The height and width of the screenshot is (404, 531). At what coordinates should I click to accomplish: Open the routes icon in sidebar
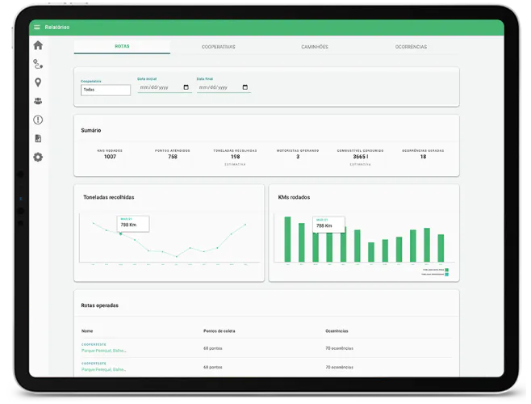(38, 64)
